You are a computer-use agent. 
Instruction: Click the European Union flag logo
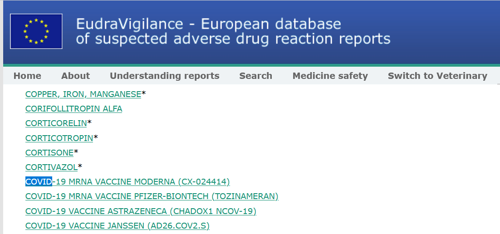tap(36, 31)
